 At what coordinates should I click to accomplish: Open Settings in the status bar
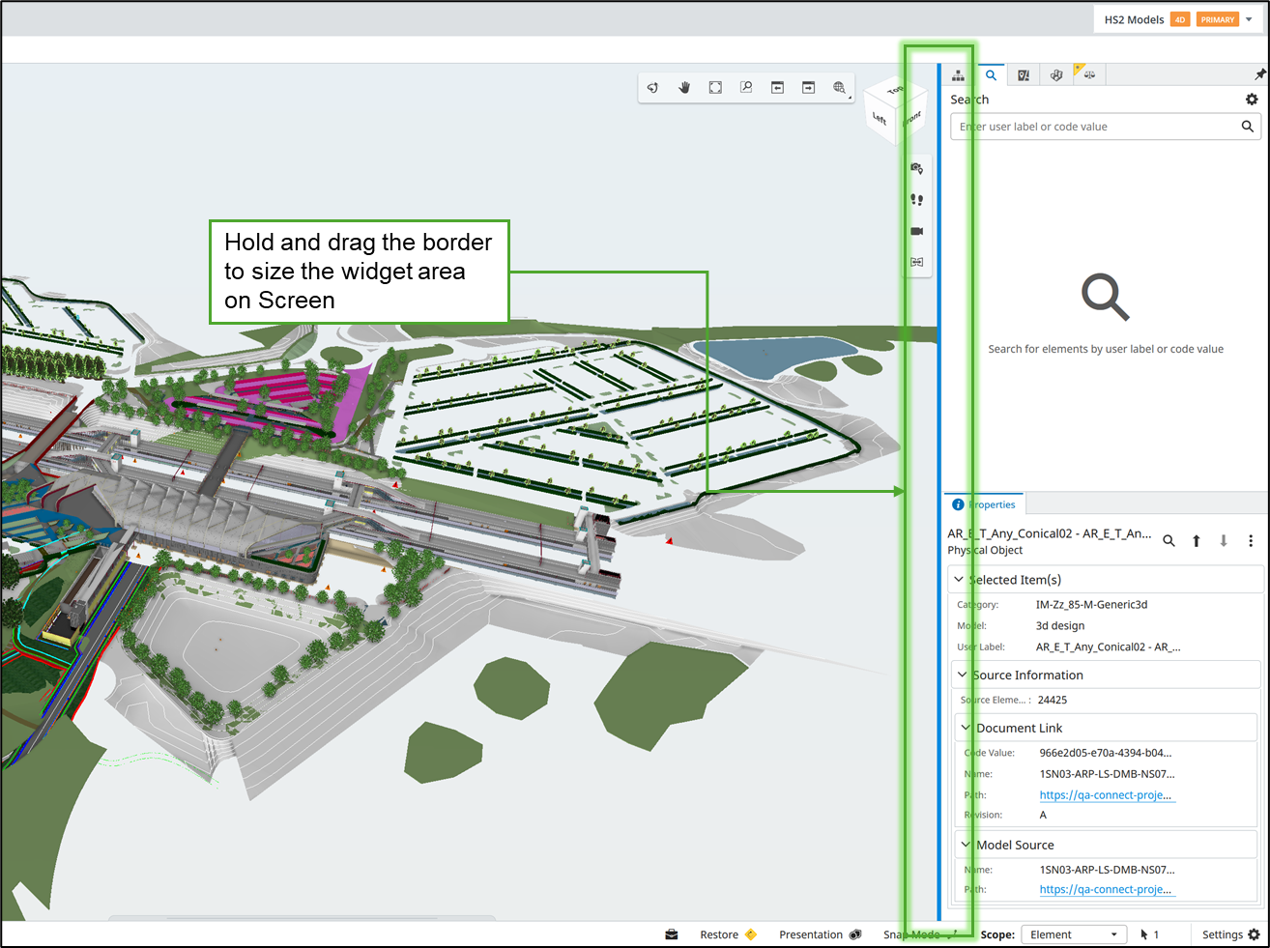[x=1231, y=934]
